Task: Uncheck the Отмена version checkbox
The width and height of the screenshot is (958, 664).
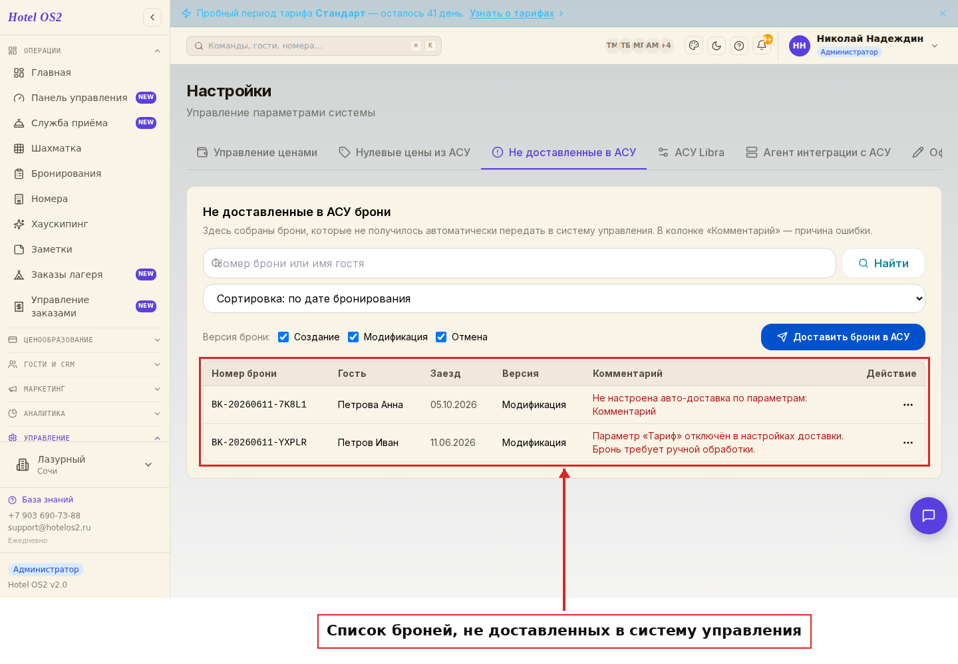Action: (x=441, y=337)
